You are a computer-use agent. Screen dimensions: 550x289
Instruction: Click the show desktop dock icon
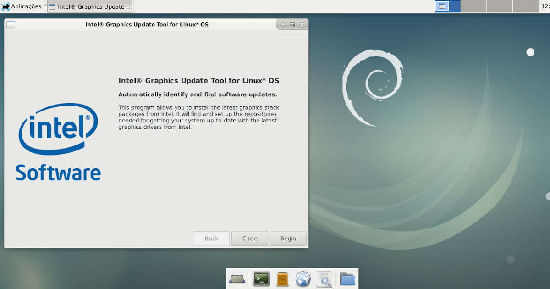point(237,279)
